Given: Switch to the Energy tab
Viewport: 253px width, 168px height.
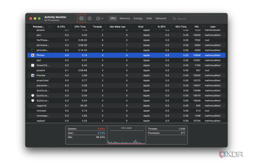Looking at the screenshot, I should [138, 18].
